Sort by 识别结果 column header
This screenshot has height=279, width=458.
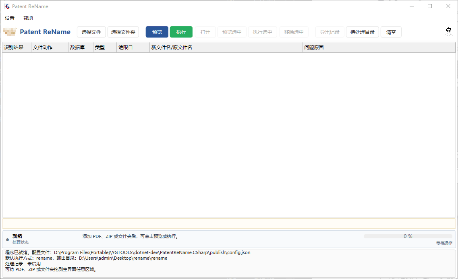point(17,47)
